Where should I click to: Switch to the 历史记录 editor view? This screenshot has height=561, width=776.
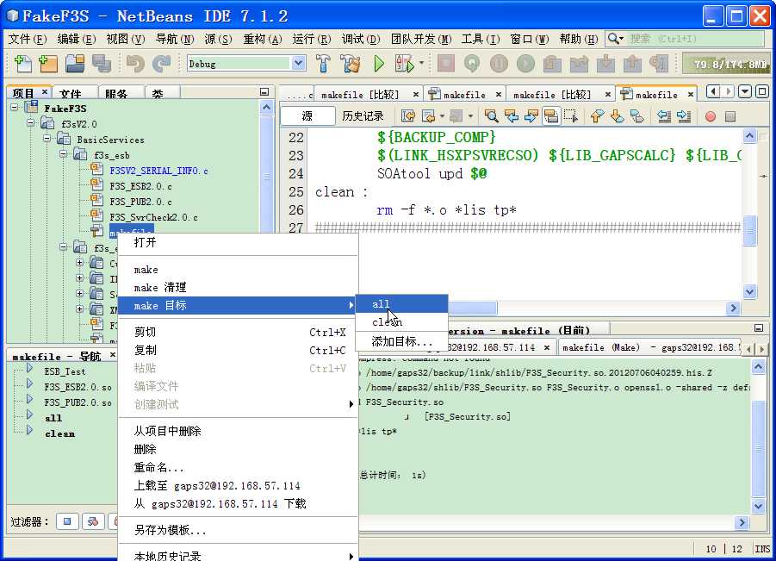(363, 116)
